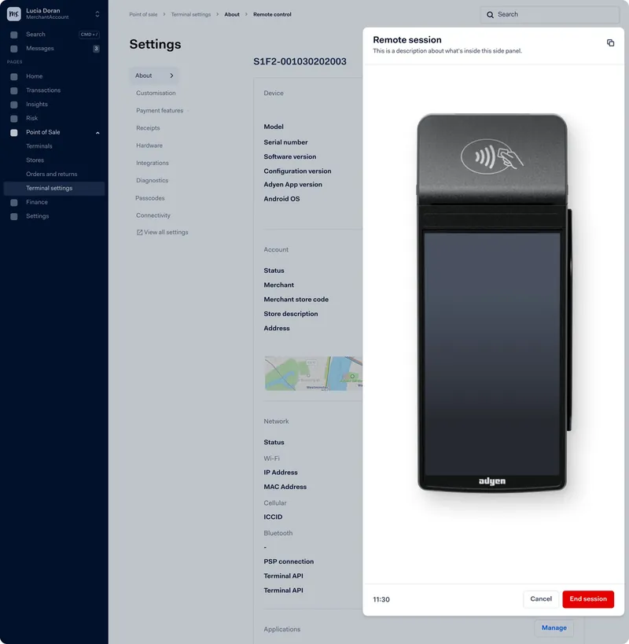Click the ICCID label
Viewport: 629px width, 644px height.
coord(273,517)
